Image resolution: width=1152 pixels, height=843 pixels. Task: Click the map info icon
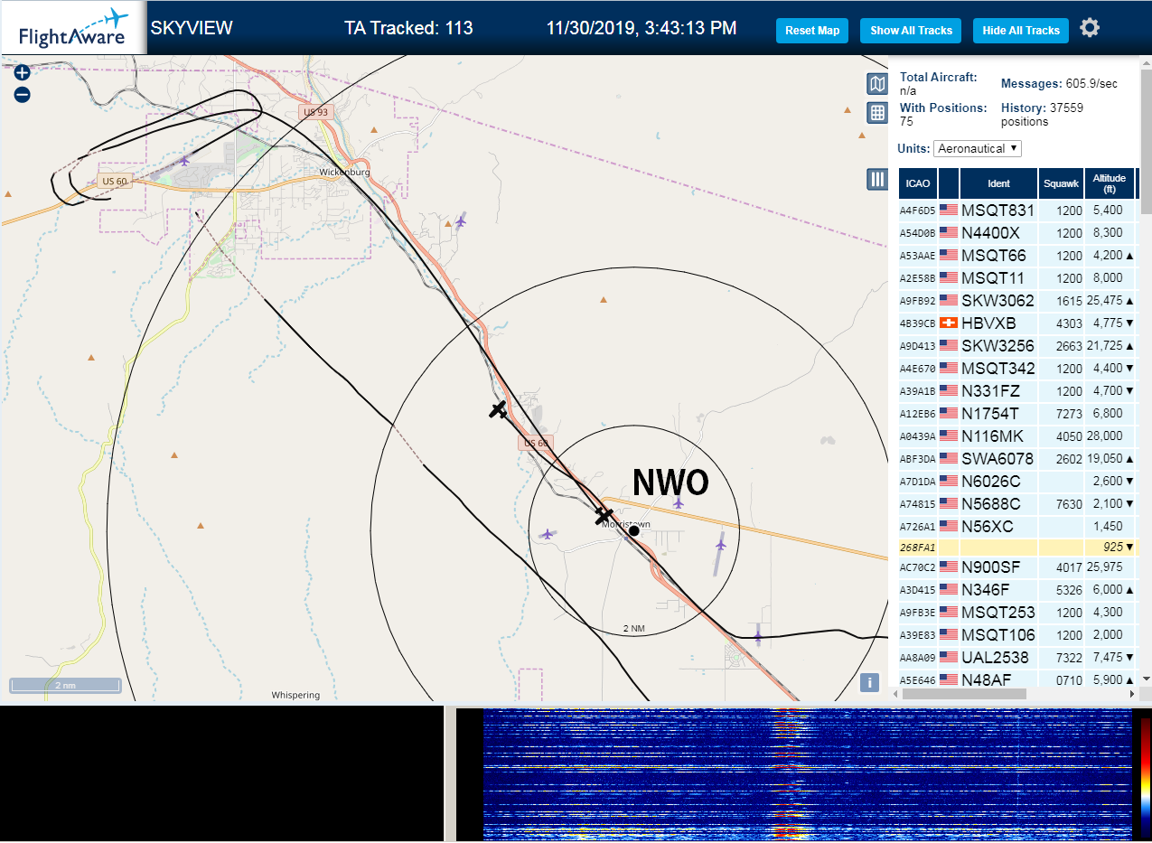[869, 683]
